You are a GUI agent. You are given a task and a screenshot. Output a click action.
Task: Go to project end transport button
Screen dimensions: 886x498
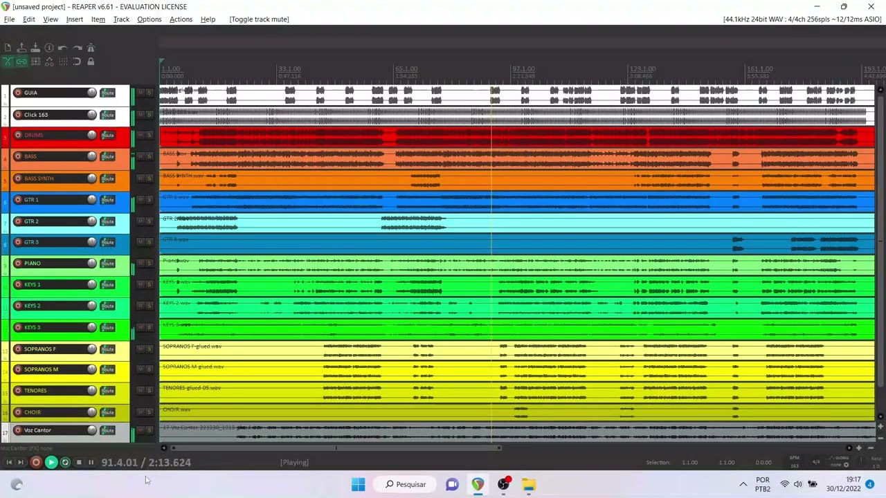click(21, 462)
